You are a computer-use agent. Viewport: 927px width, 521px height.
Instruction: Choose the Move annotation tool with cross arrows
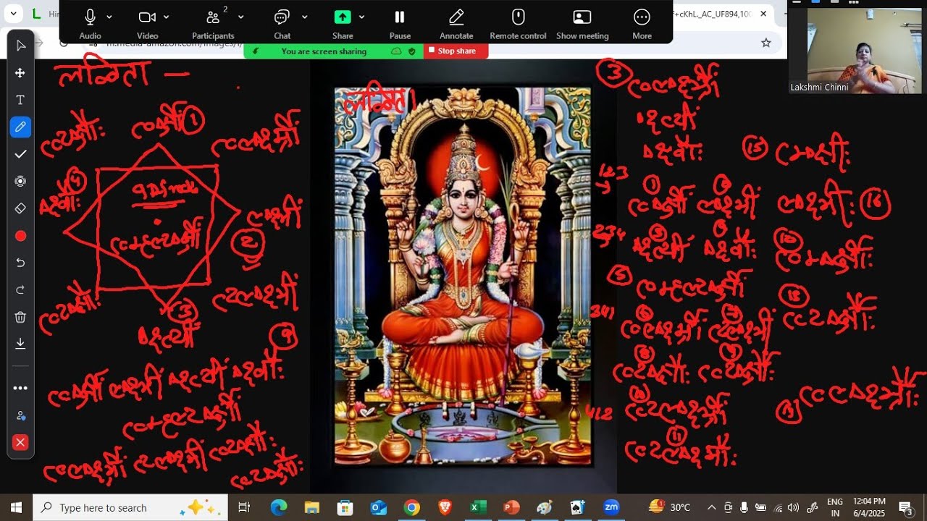[x=20, y=73]
